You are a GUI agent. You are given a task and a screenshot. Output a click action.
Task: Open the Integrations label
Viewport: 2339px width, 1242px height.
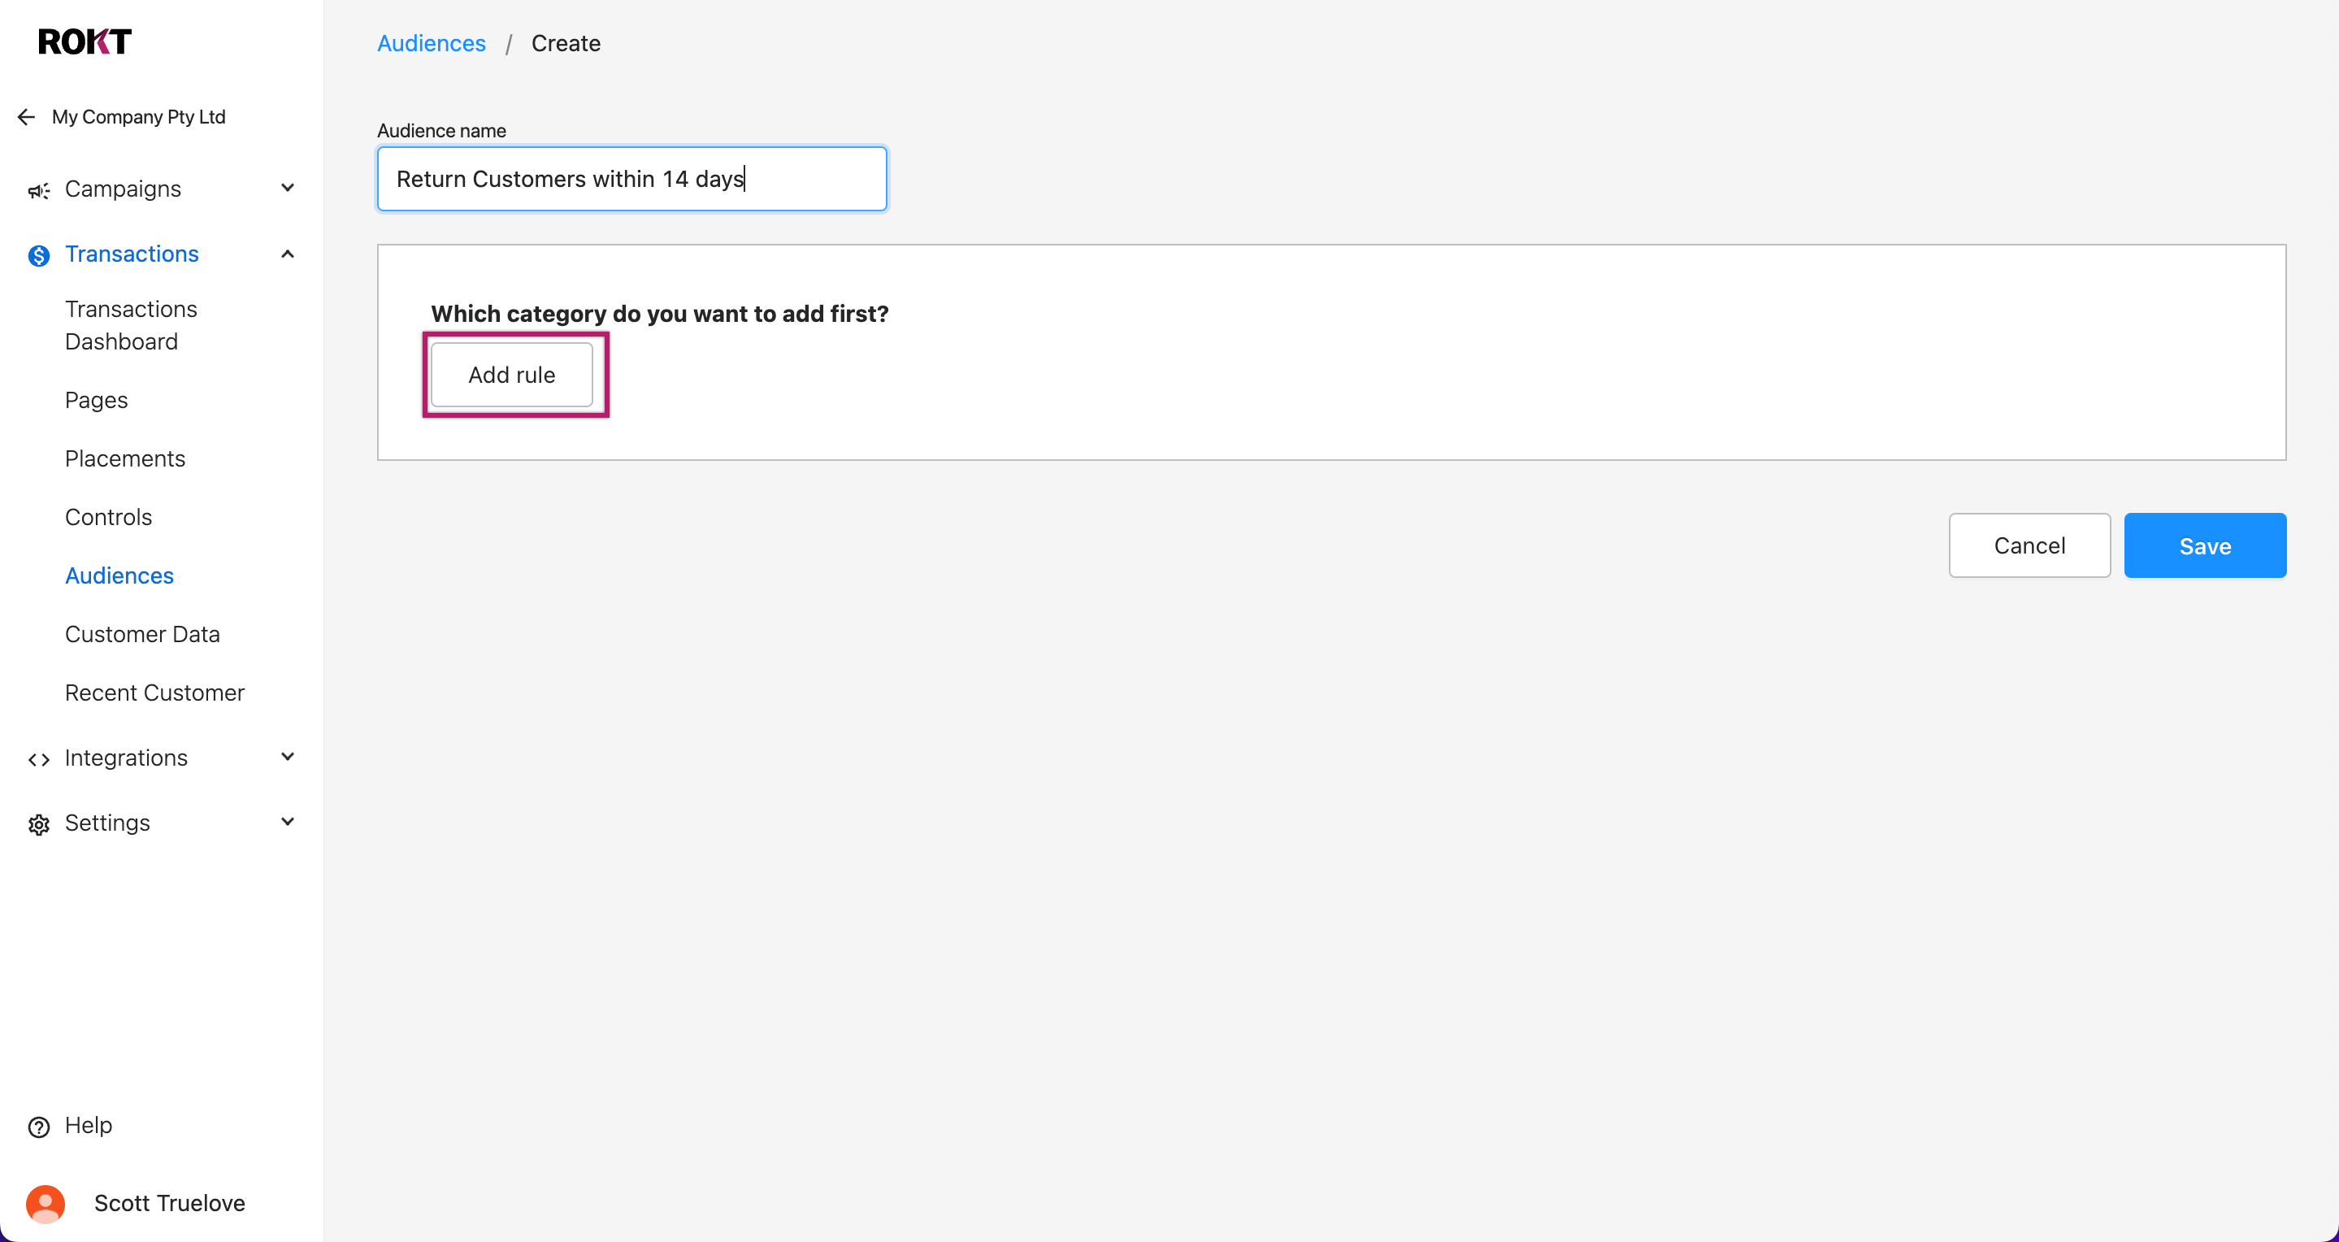pyautogui.click(x=126, y=758)
